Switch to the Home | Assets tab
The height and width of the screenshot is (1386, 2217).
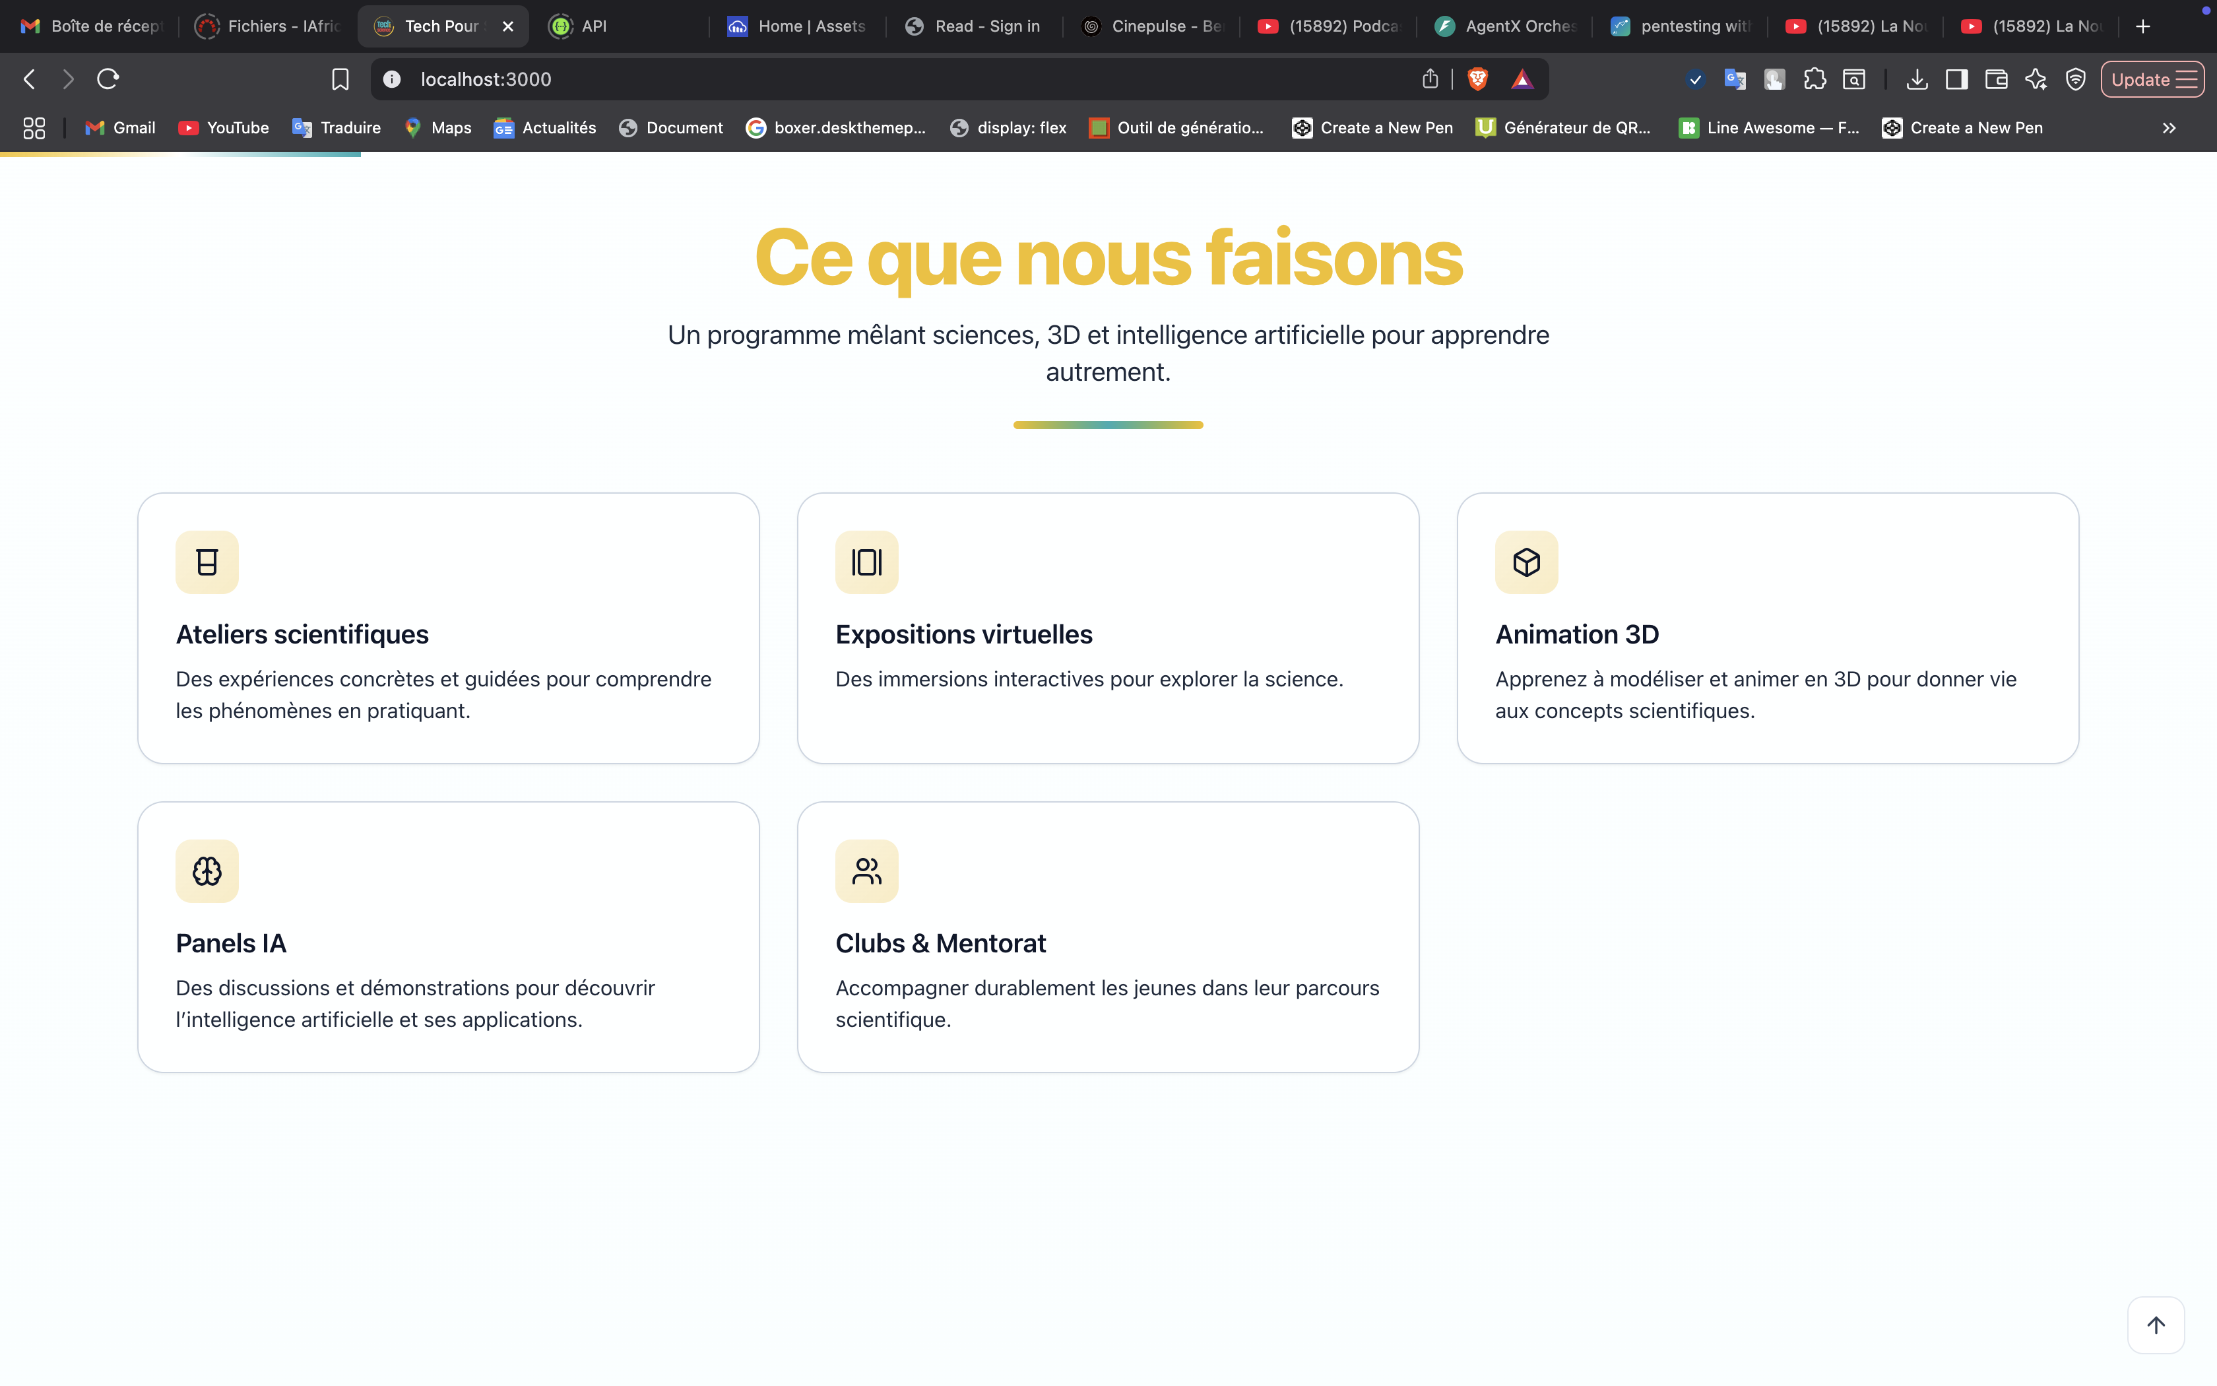pos(796,26)
